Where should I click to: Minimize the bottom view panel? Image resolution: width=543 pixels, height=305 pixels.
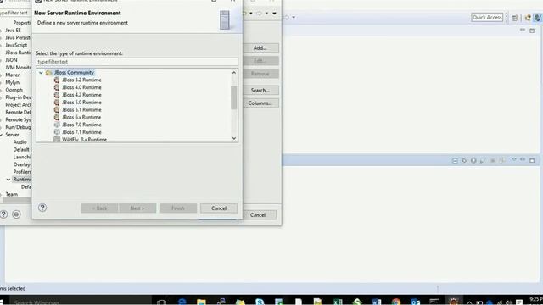(523, 160)
